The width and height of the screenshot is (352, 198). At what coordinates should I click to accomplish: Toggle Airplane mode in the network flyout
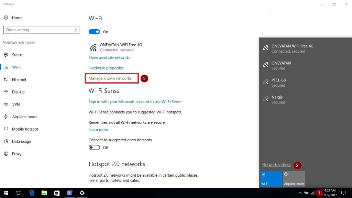click(x=294, y=179)
